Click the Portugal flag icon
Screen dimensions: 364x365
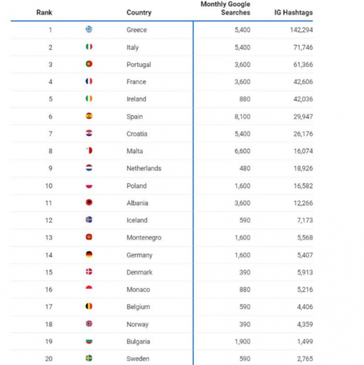pyautogui.click(x=89, y=64)
